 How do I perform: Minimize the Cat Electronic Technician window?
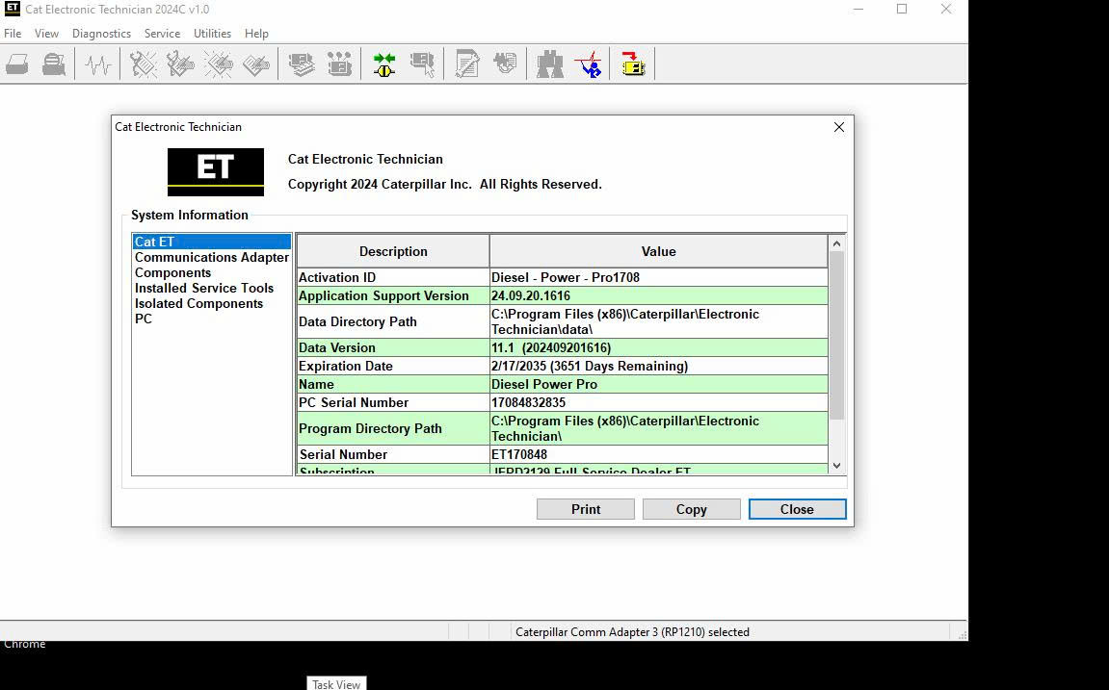click(858, 10)
